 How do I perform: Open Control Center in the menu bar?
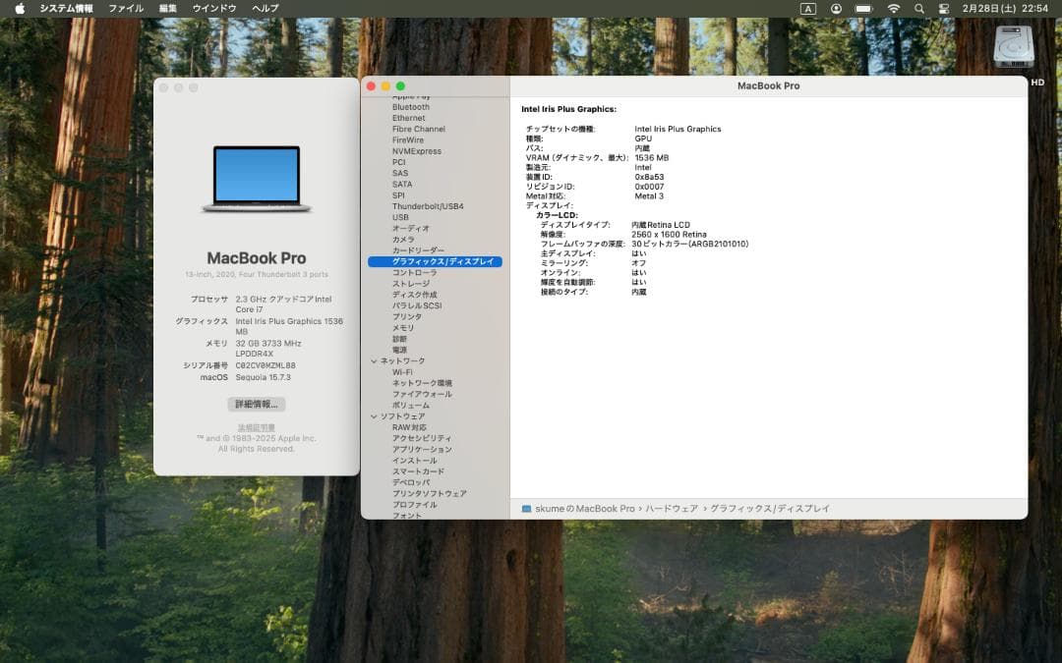tap(945, 8)
